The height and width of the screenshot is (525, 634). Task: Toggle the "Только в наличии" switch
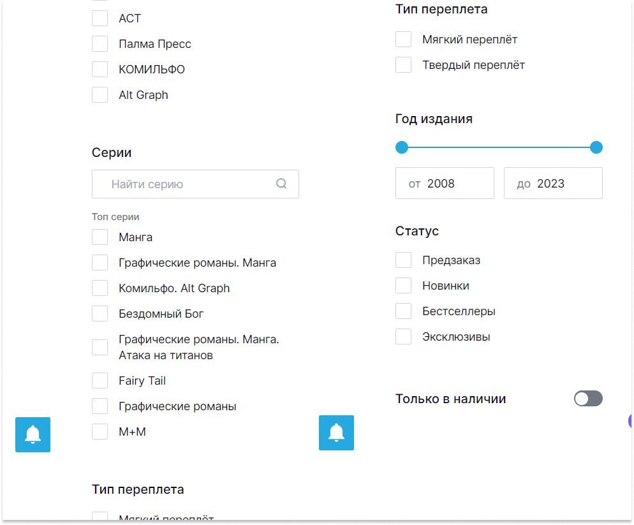pos(588,399)
